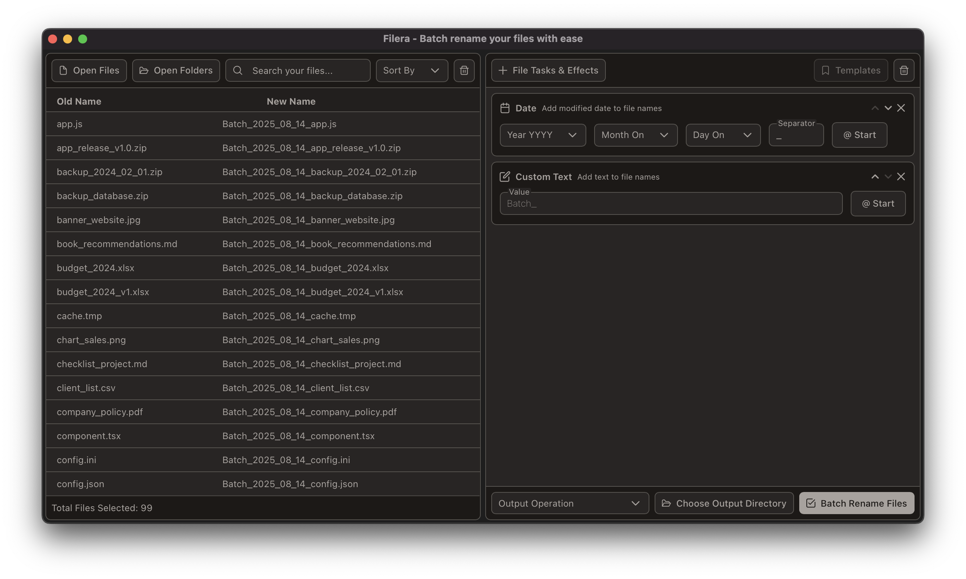Open the Month On dropdown
Screen dimensions: 966x579
[635, 135]
